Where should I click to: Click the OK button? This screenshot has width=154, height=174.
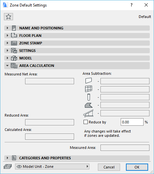(x=137, y=167)
